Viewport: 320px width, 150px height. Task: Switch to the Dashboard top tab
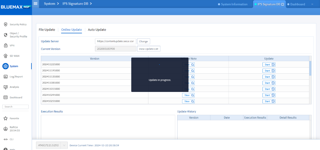296,4
